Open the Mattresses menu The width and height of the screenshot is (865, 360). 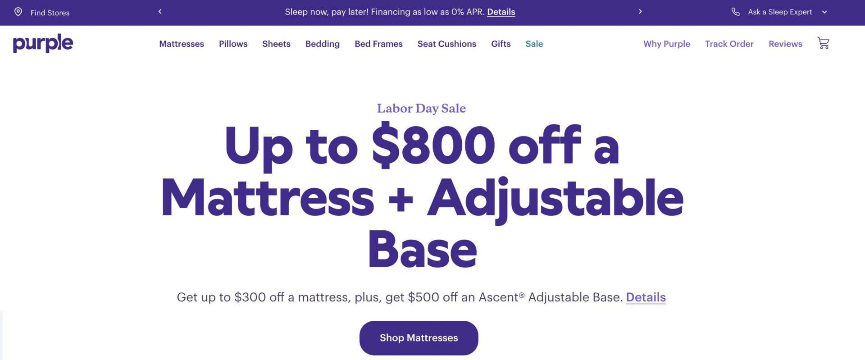[182, 44]
